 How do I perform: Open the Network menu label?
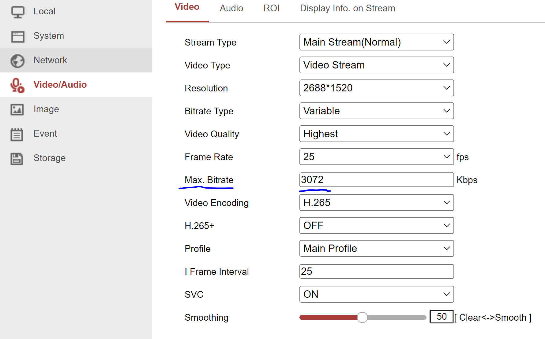pyautogui.click(x=50, y=60)
